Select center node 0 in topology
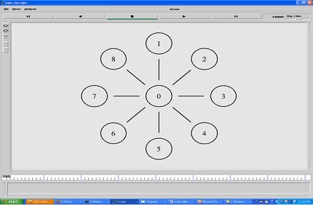The image size is (313, 205). point(159,96)
